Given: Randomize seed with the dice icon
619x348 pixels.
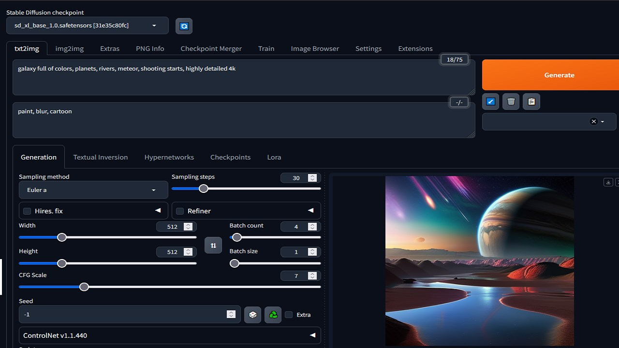Looking at the screenshot, I should pos(252,315).
